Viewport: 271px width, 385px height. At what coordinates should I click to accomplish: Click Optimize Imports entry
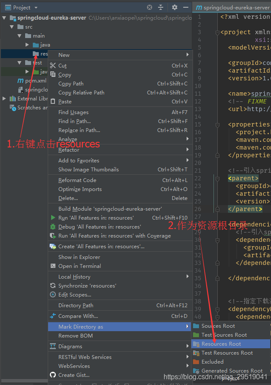(x=121, y=189)
